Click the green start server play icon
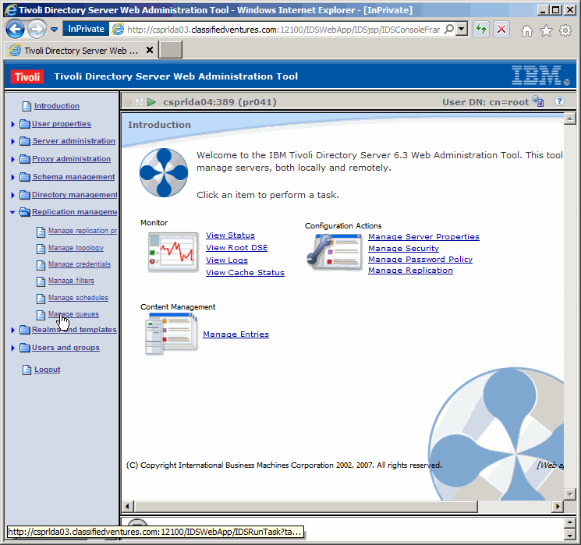 151,102
